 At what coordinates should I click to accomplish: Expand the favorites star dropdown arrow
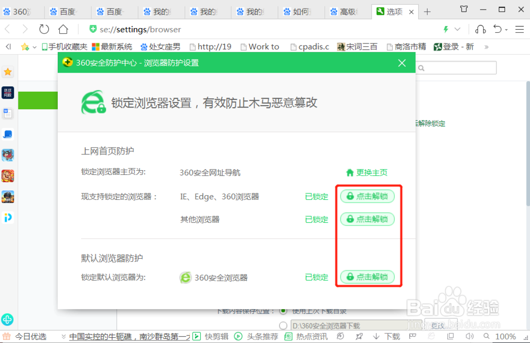click(34, 47)
